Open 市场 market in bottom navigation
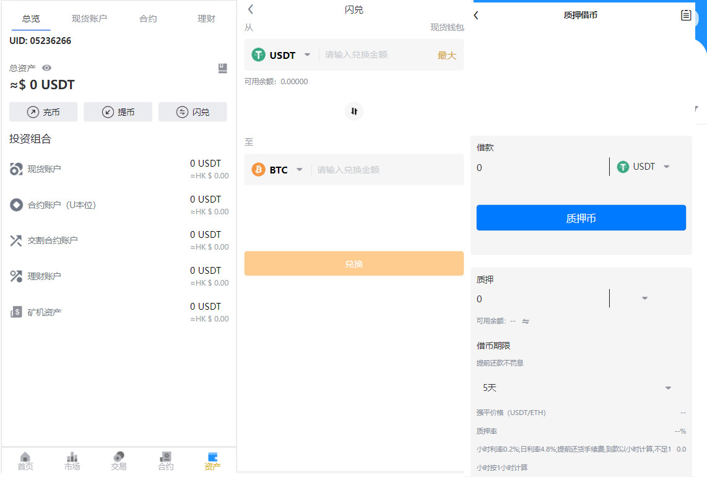 [72, 461]
